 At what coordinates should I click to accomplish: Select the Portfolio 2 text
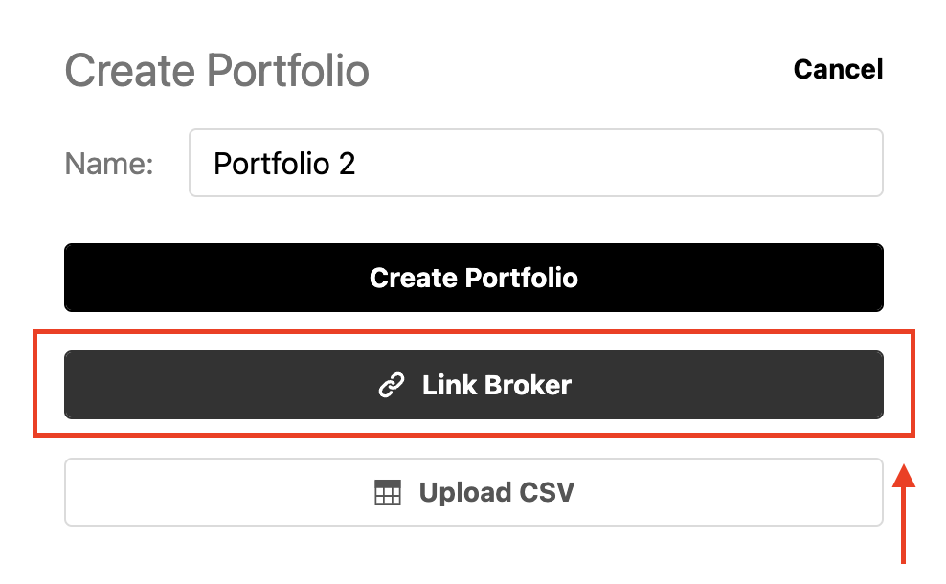pyautogui.click(x=287, y=163)
